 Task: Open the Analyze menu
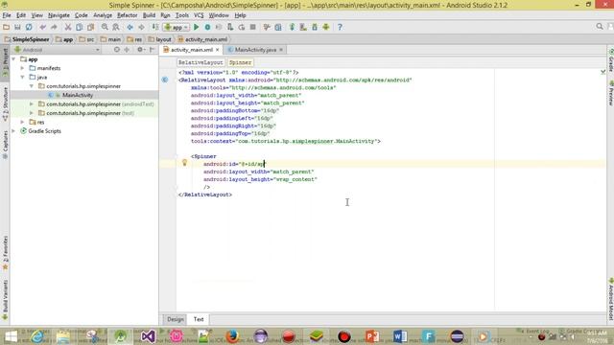(103, 15)
